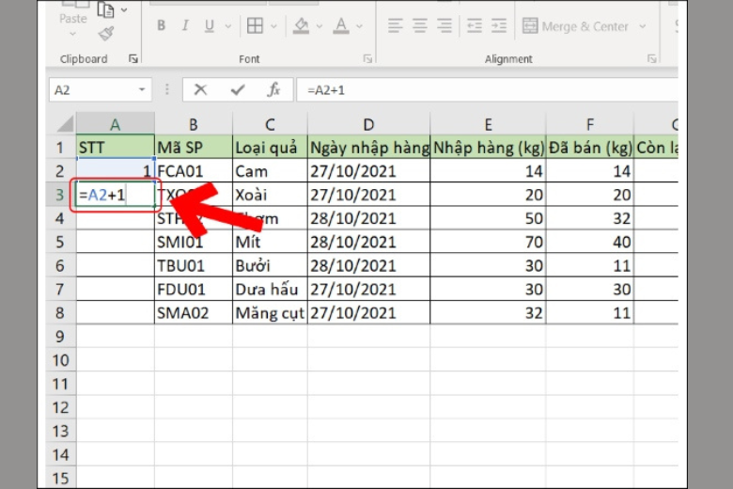Click the Font Color icon

[343, 26]
